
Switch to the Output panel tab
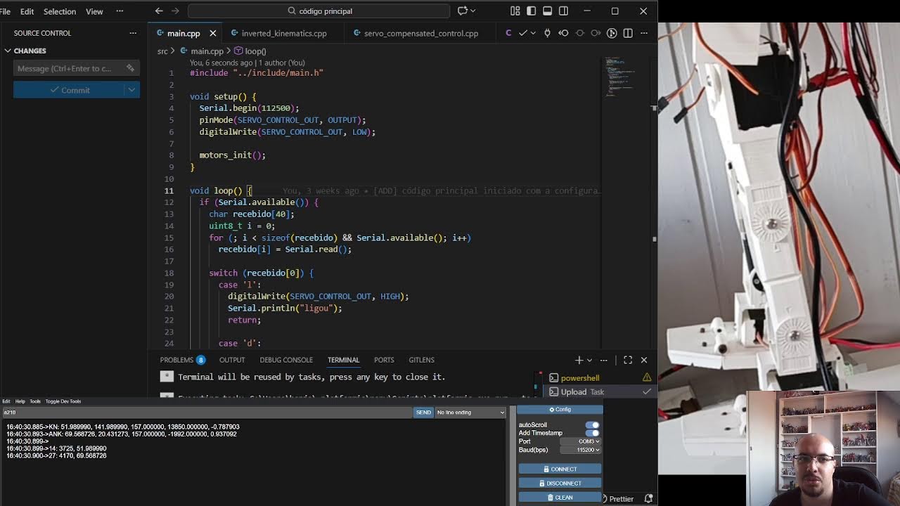232,360
